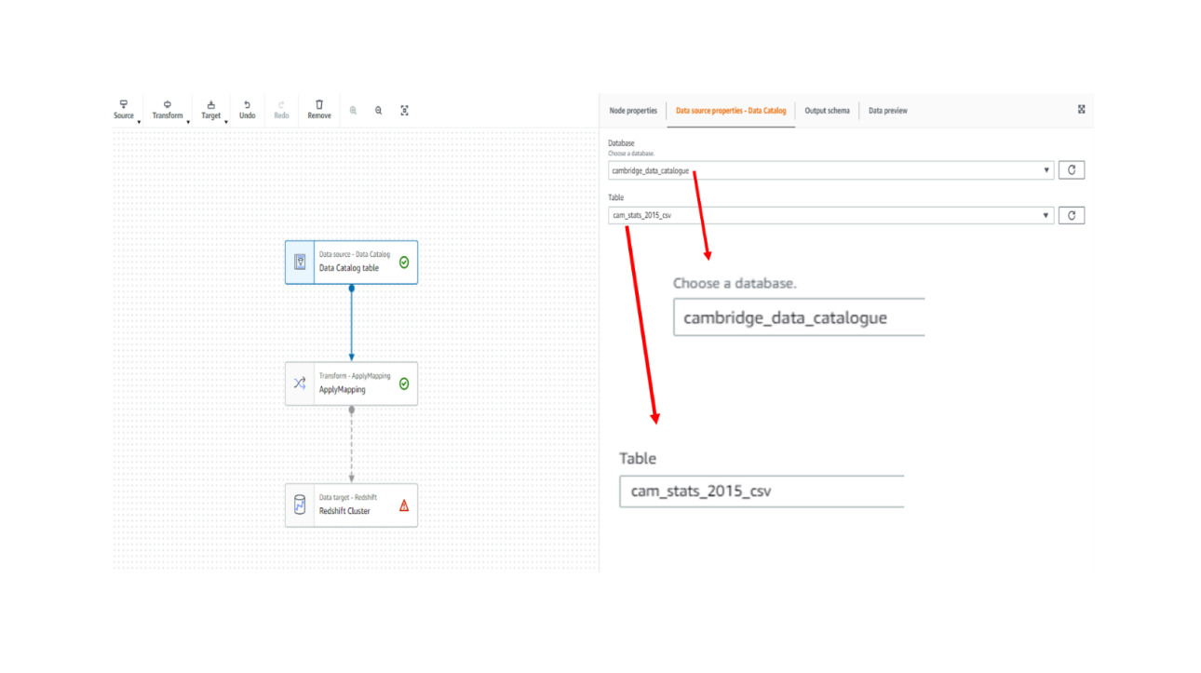Click the Redshift database icon

click(300, 505)
